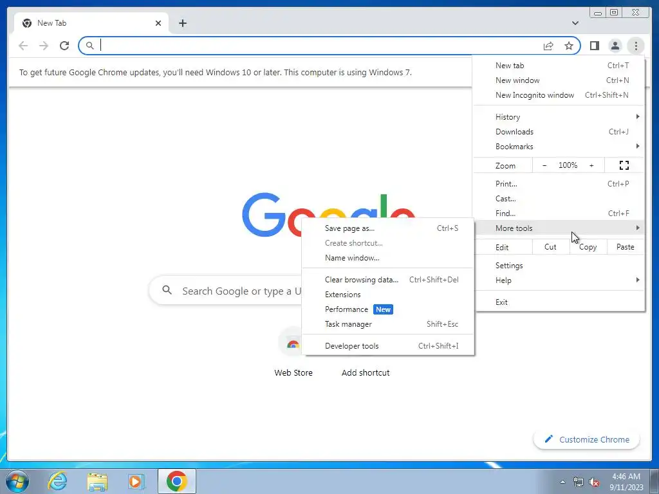This screenshot has width=659, height=494.
Task: Launch Internet Explorer from taskbar
Action: 57,481
